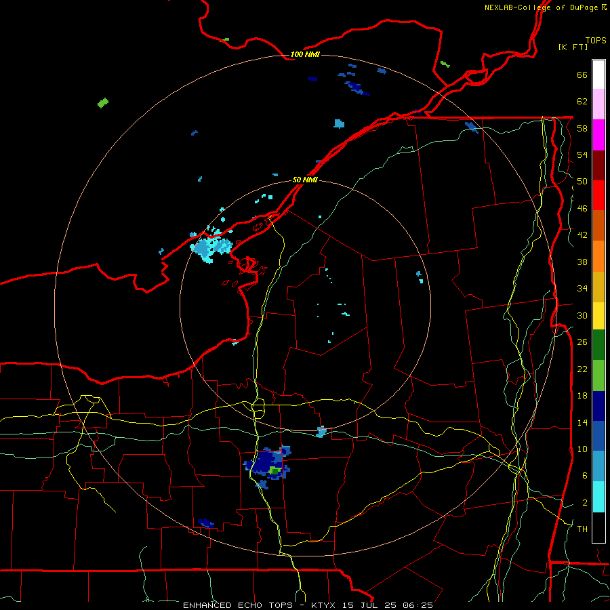Click the isolated green echo far northwest
The height and width of the screenshot is (610, 610).
pos(103,103)
